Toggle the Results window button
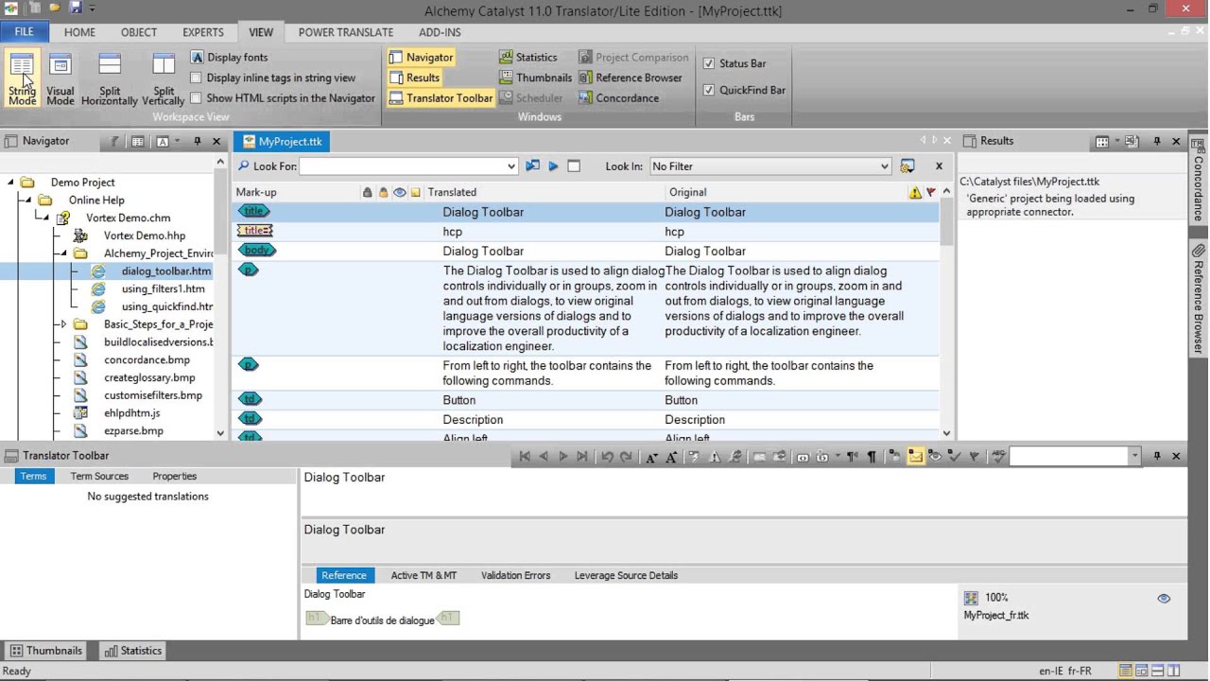The image size is (1210, 681). [x=415, y=78]
